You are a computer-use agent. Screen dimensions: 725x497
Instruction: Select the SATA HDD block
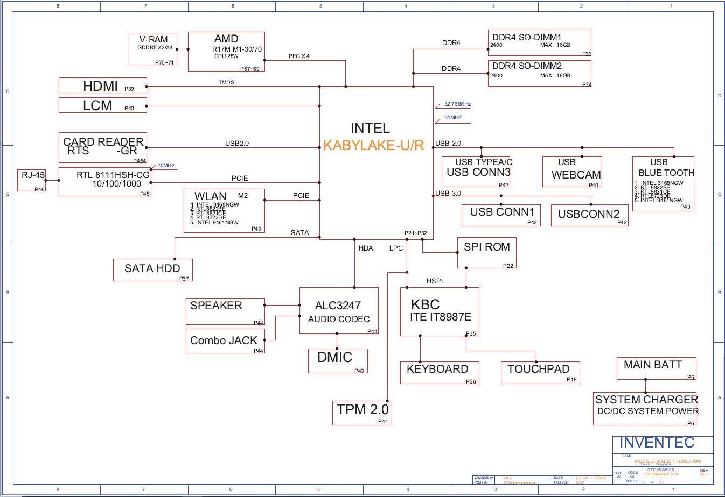click(152, 270)
